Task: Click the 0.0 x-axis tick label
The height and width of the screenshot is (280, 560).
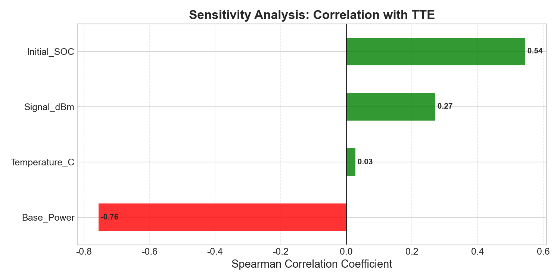Action: tap(346, 252)
